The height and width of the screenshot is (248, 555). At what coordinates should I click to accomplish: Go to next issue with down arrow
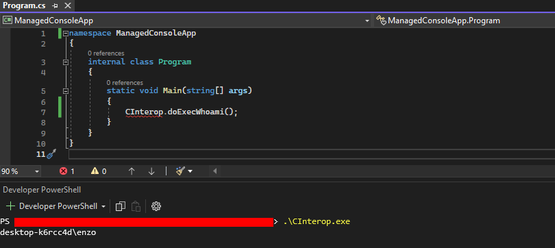151,171
